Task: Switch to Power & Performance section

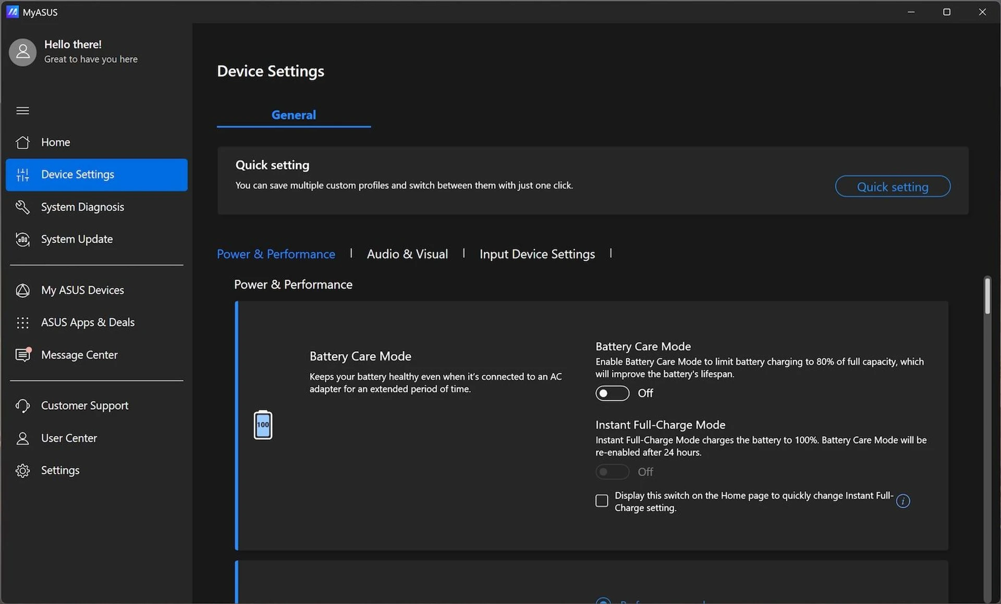Action: (276, 254)
